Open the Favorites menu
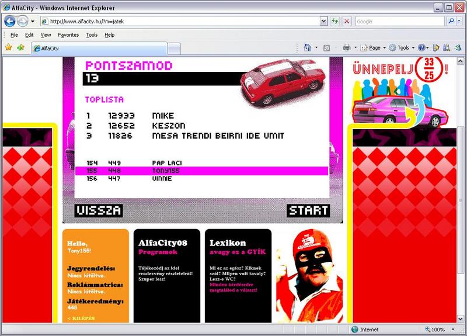Image resolution: width=467 pixels, height=336 pixels. (68, 35)
